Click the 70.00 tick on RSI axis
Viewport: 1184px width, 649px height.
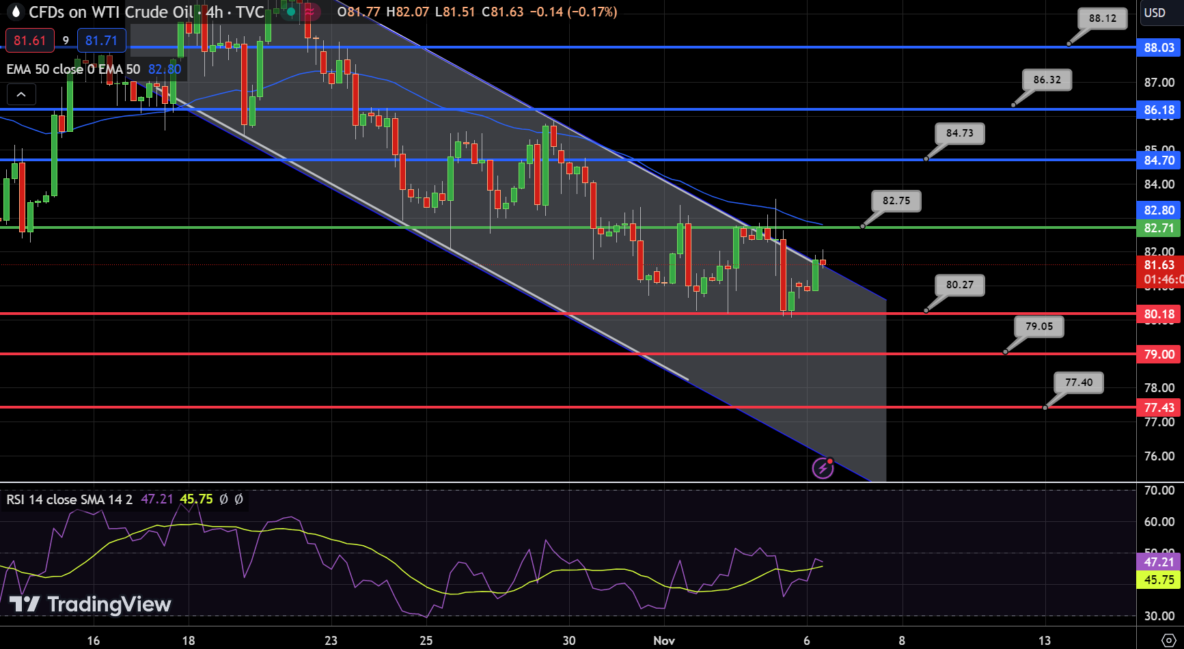(1159, 491)
